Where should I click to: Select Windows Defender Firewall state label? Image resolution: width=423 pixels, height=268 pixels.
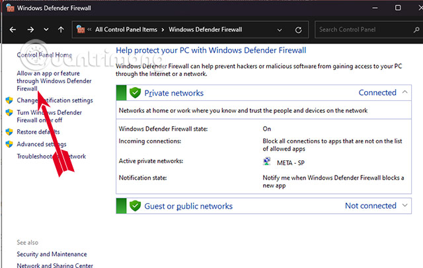coord(163,129)
